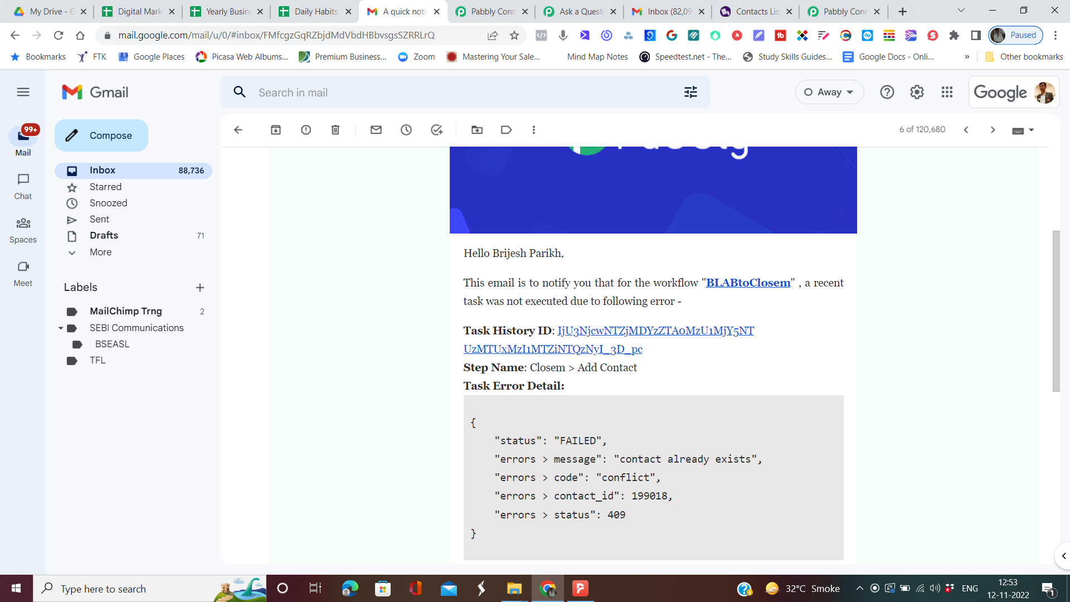The width and height of the screenshot is (1070, 602).
Task: Click the Windows taskbar search box
Action: point(149,588)
